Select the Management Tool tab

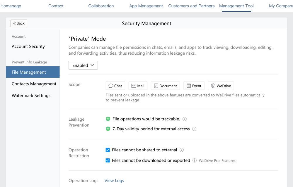(236, 6)
